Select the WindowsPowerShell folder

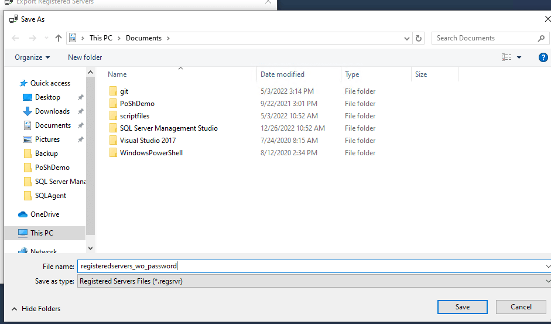pos(151,153)
